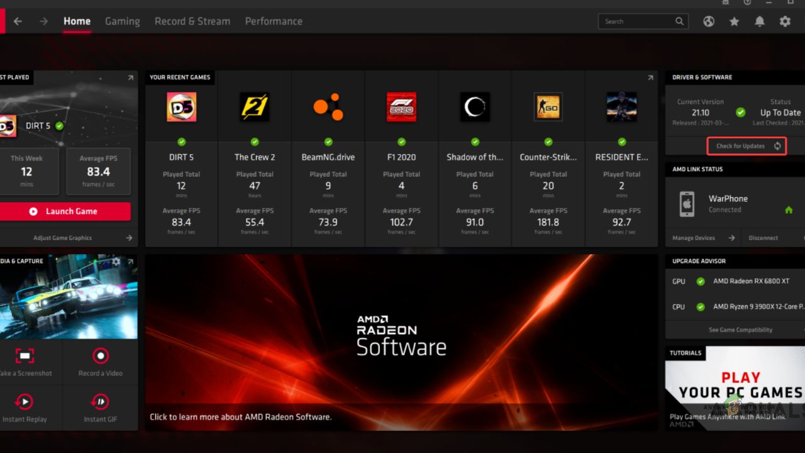This screenshot has width=805, height=453.
Task: Open the Performance tab
Action: click(x=274, y=21)
